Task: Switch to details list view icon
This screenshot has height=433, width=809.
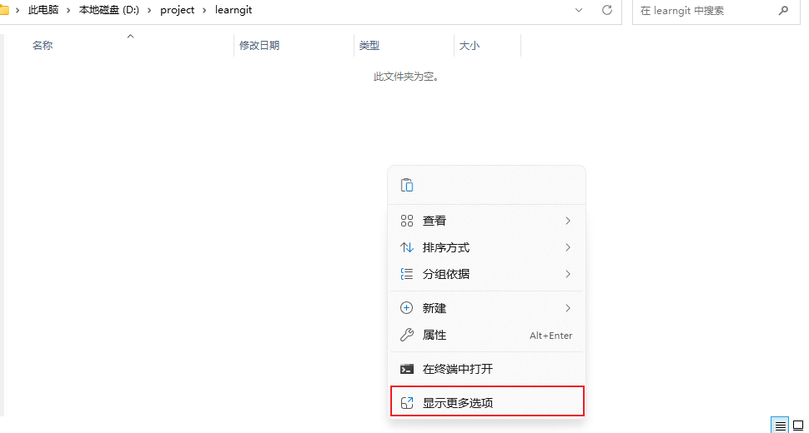Action: tap(780, 426)
